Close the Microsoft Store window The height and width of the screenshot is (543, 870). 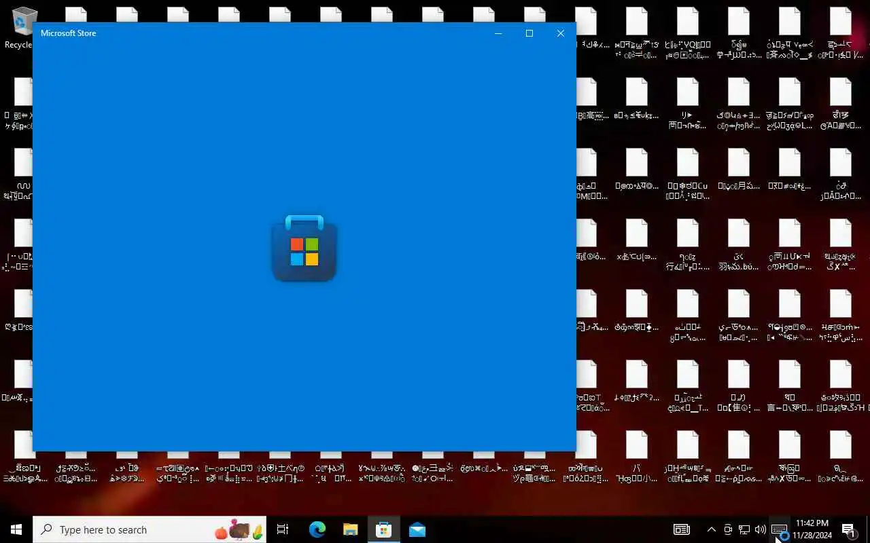pyautogui.click(x=561, y=33)
